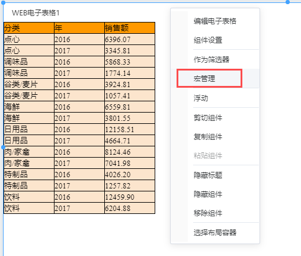
Task: Select 组件设置 menu entry
Action: pyautogui.click(x=215, y=40)
